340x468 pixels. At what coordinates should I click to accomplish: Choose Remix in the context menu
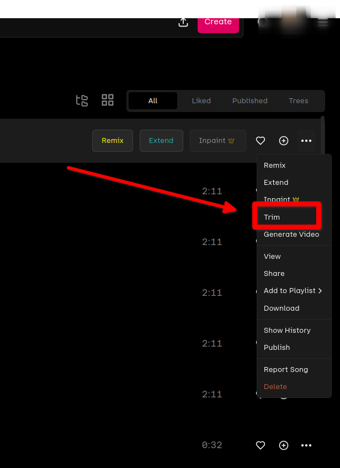pyautogui.click(x=294, y=166)
